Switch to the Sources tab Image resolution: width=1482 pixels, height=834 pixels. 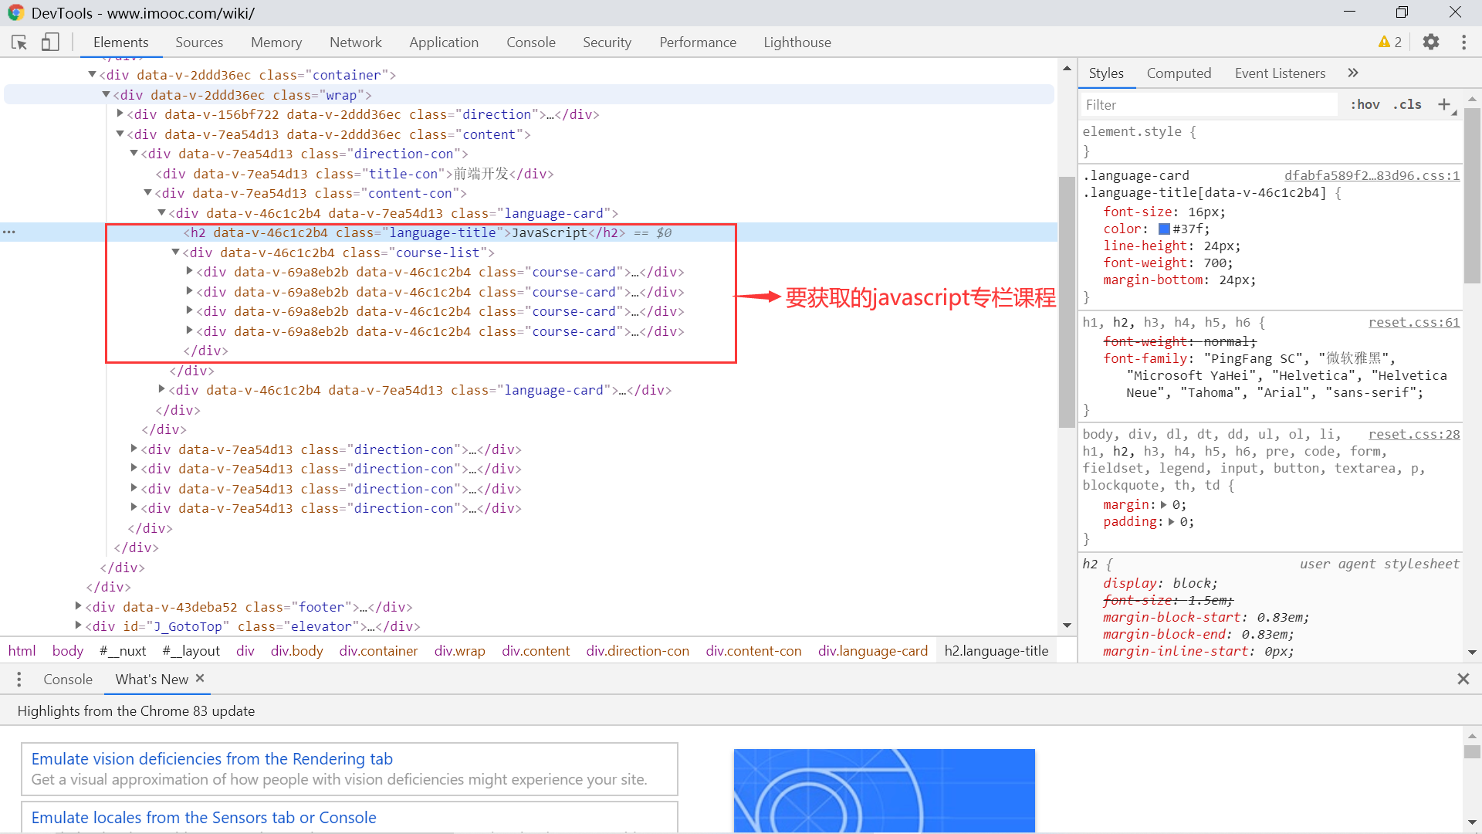(199, 42)
